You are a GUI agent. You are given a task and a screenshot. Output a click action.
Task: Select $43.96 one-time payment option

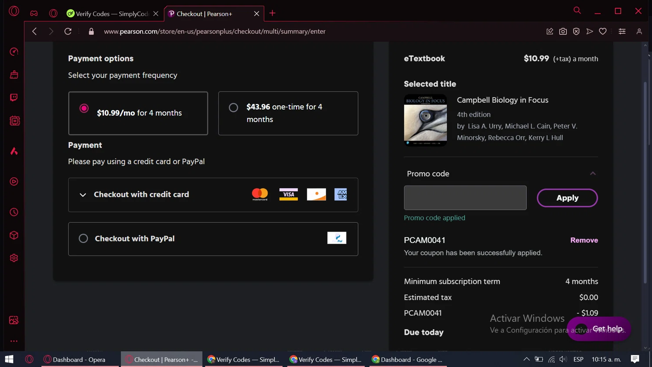coord(288,113)
